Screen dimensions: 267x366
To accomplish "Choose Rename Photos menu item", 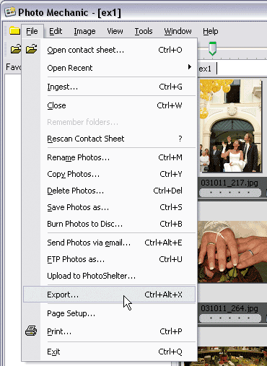I will [110, 157].
